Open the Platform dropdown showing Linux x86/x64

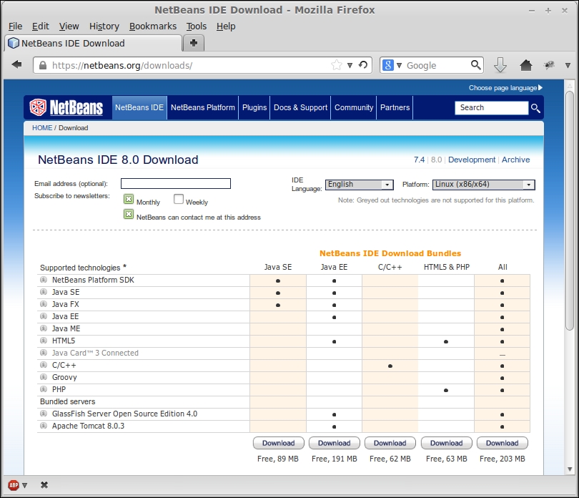coord(482,185)
